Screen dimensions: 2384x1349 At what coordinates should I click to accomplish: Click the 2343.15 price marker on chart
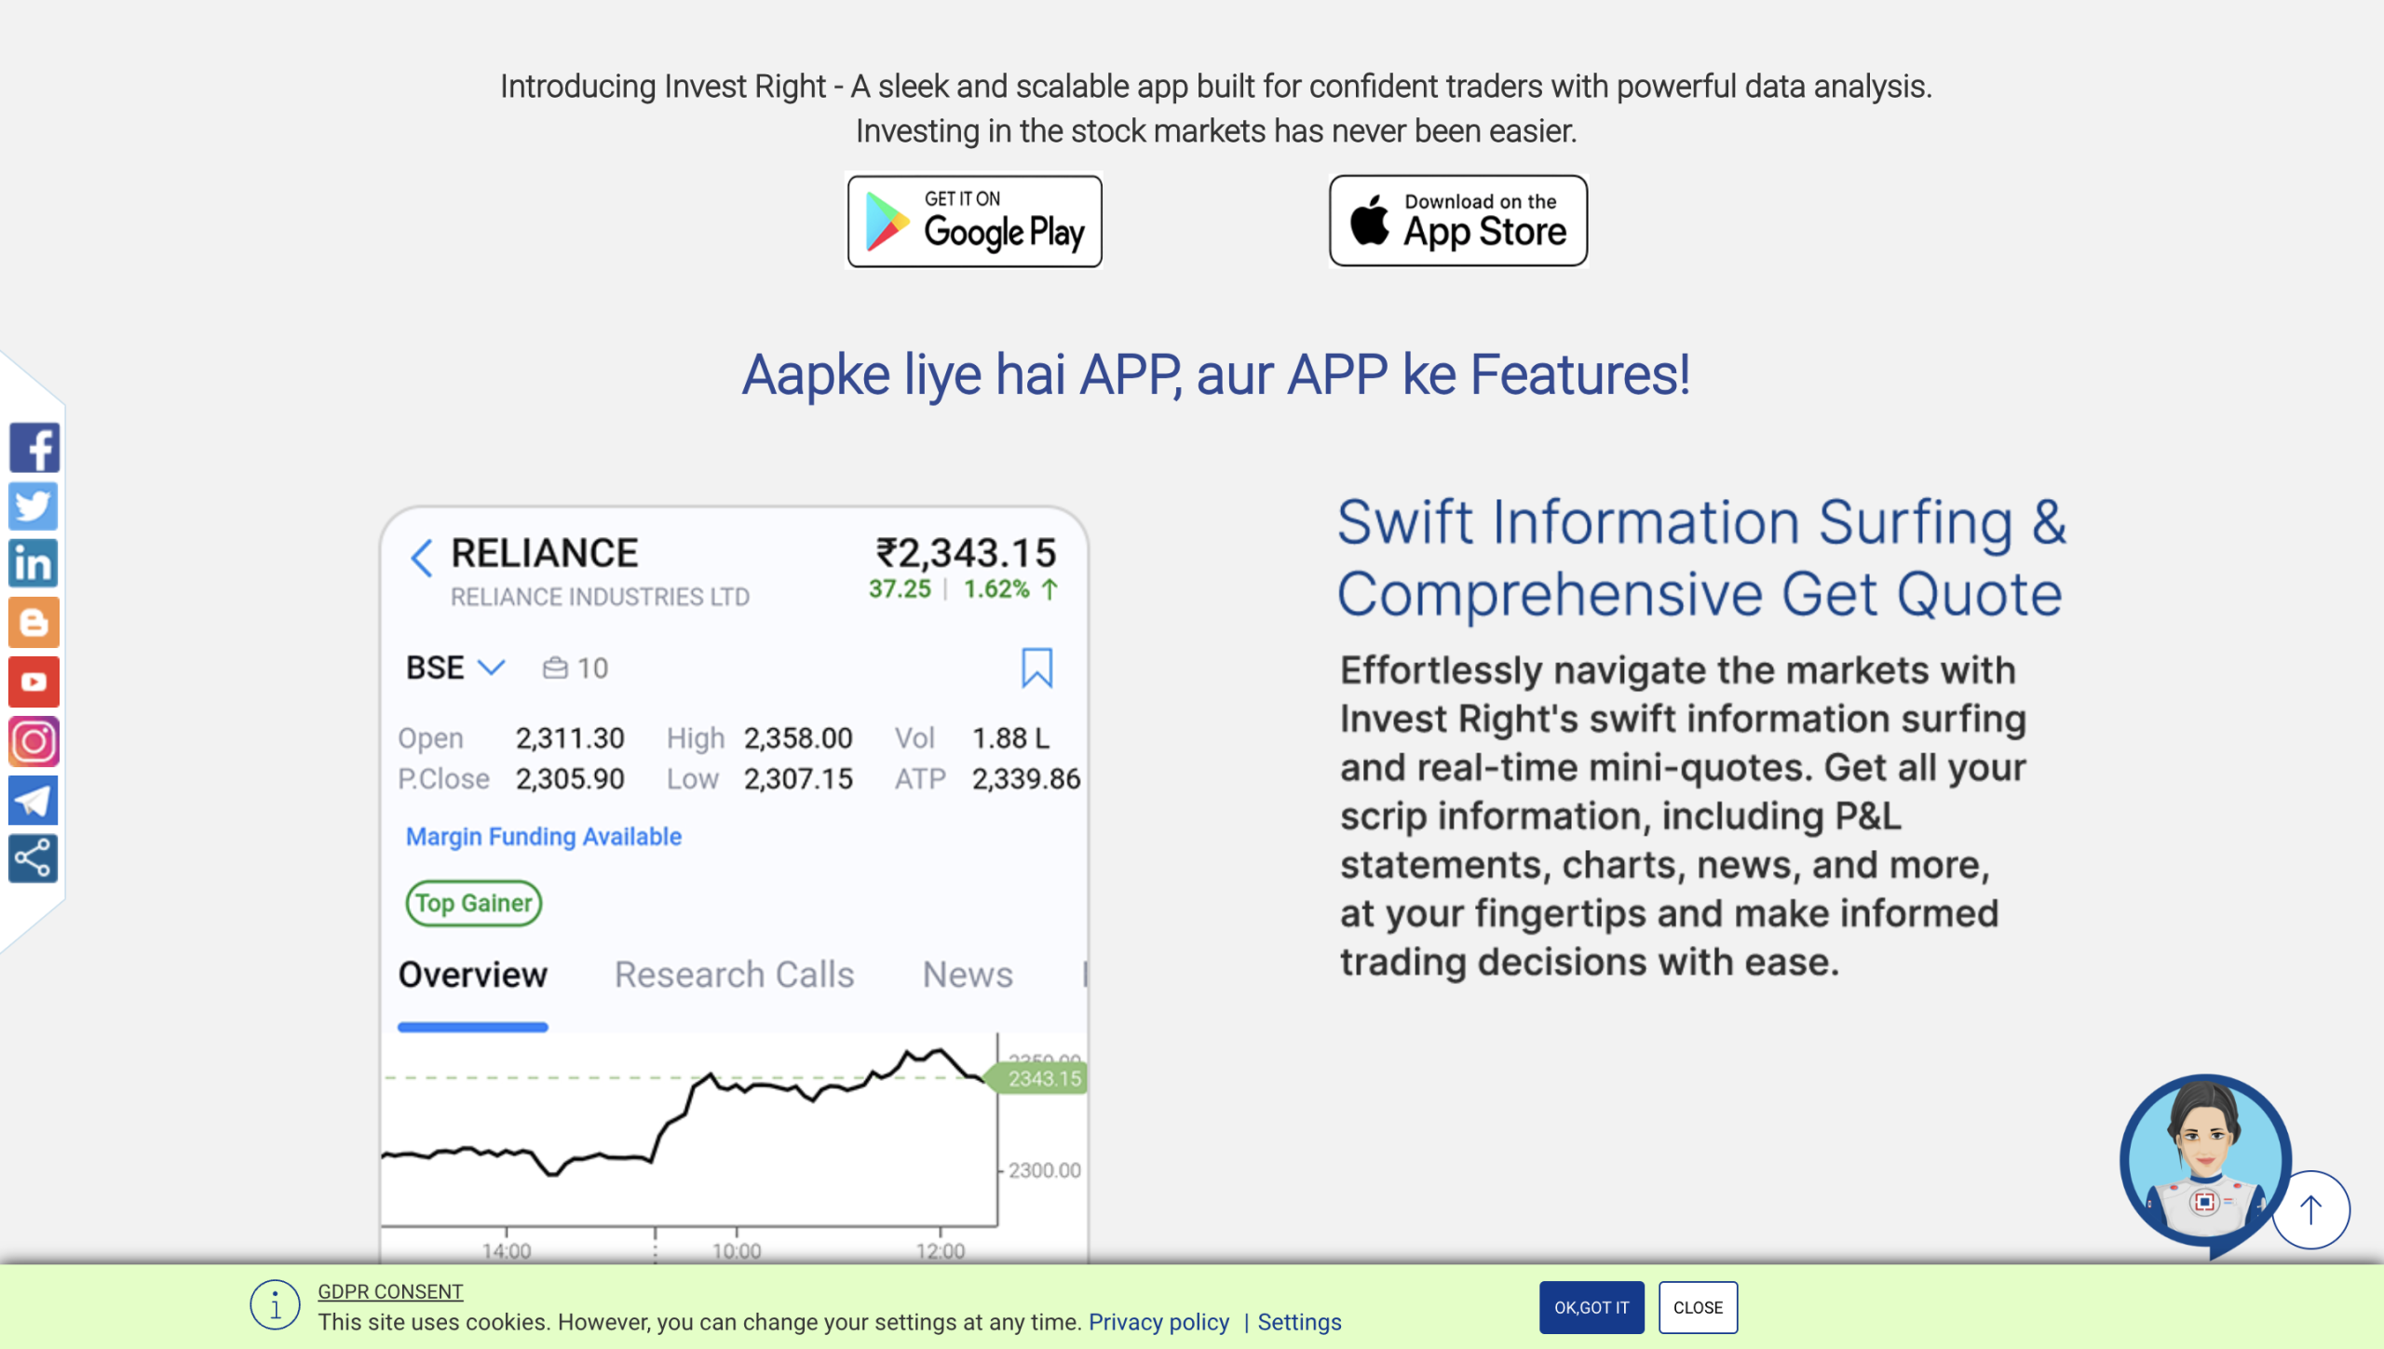tap(1038, 1078)
